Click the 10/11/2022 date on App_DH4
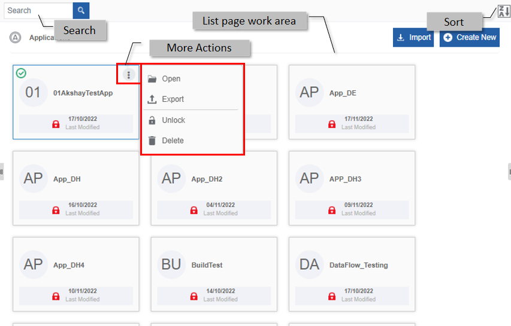 tap(83, 291)
